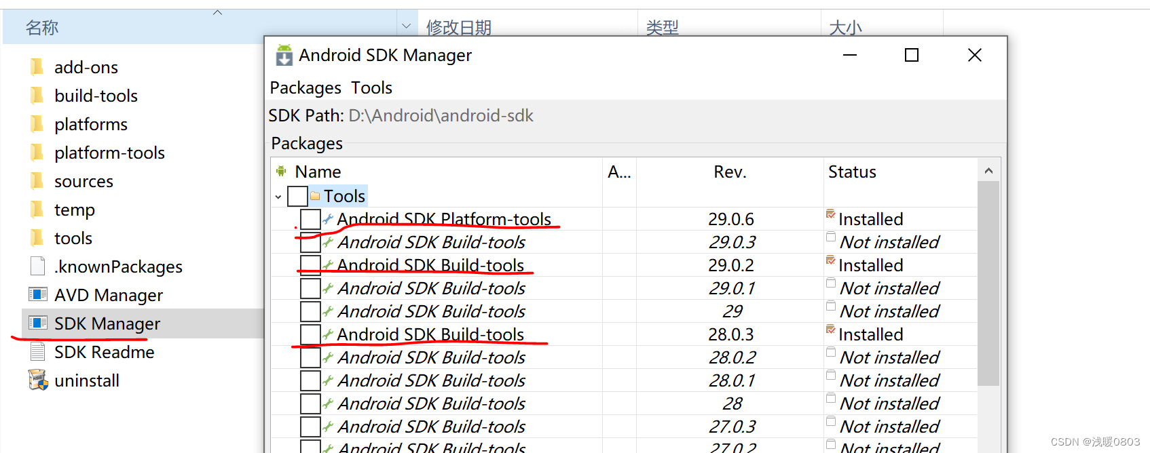Screen dimensions: 1150x453
Task: Click wrench icon of Android SDK Platform-tools
Action: (328, 219)
